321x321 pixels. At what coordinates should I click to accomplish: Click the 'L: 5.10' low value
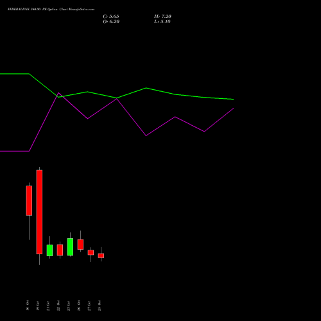[162, 22]
